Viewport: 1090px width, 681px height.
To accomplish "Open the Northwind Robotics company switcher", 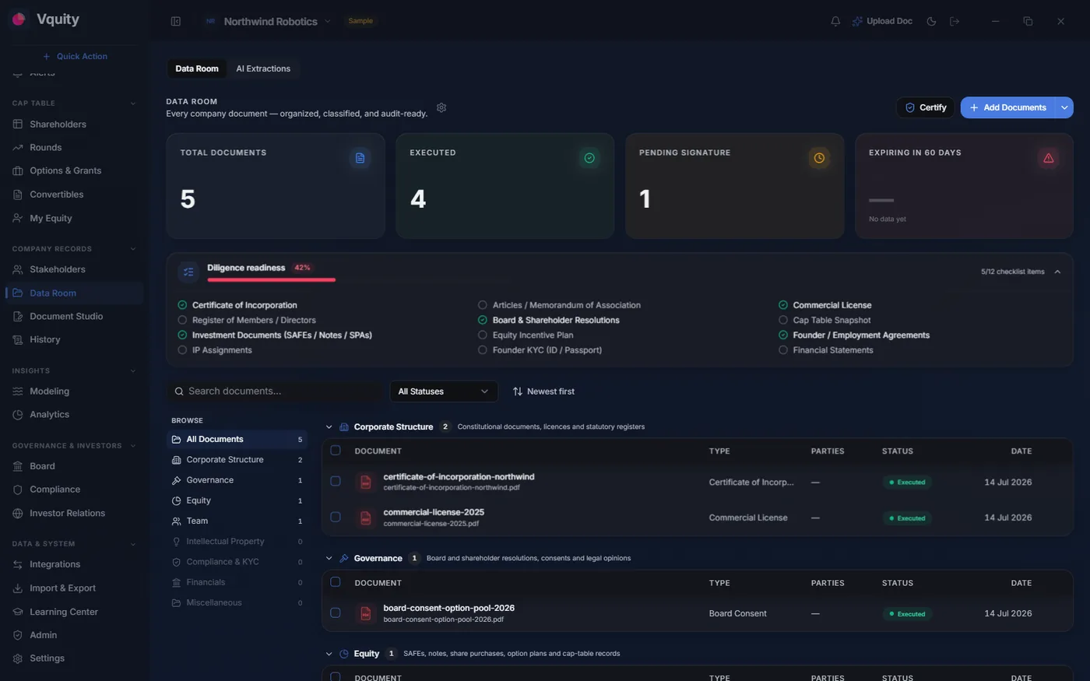I will pos(269,21).
